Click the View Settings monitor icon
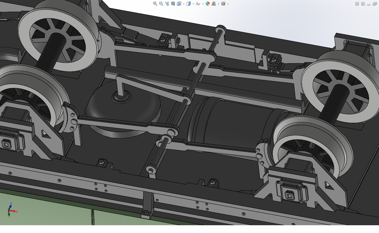 tap(223, 4)
